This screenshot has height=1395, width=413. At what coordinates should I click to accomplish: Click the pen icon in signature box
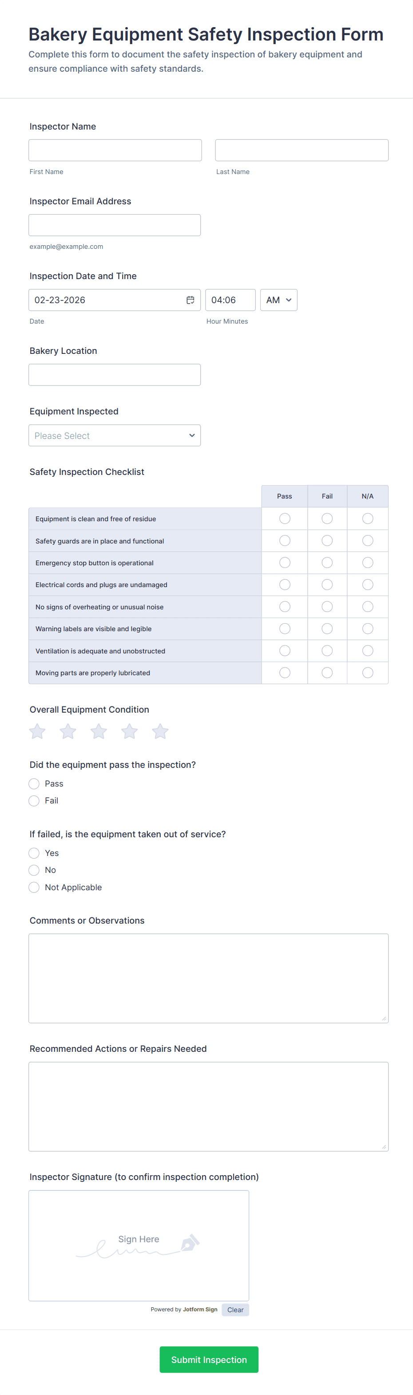[190, 1242]
